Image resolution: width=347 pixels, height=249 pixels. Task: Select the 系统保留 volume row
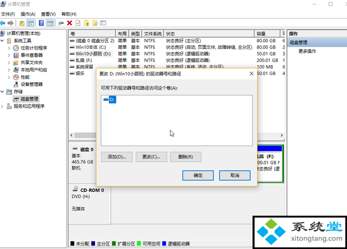(177, 67)
